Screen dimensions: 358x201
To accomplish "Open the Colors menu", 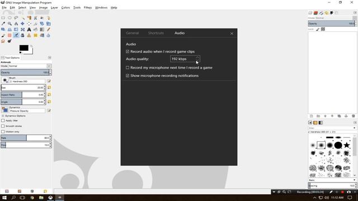I will tap(65, 7).
